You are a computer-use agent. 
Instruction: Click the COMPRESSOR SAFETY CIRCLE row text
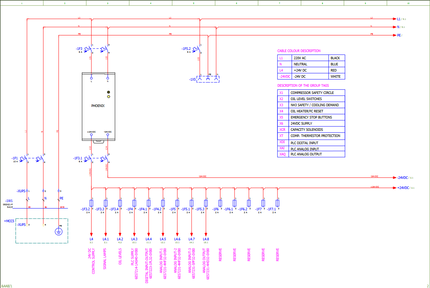[x=312, y=93]
